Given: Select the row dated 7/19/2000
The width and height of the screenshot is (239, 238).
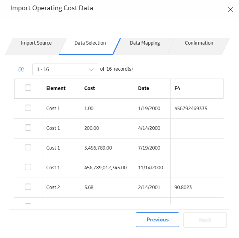Looking at the screenshot, I should click(28, 147).
